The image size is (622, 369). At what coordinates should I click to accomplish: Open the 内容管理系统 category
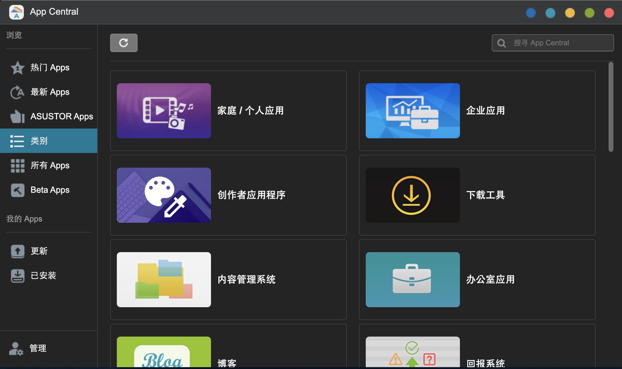point(228,280)
